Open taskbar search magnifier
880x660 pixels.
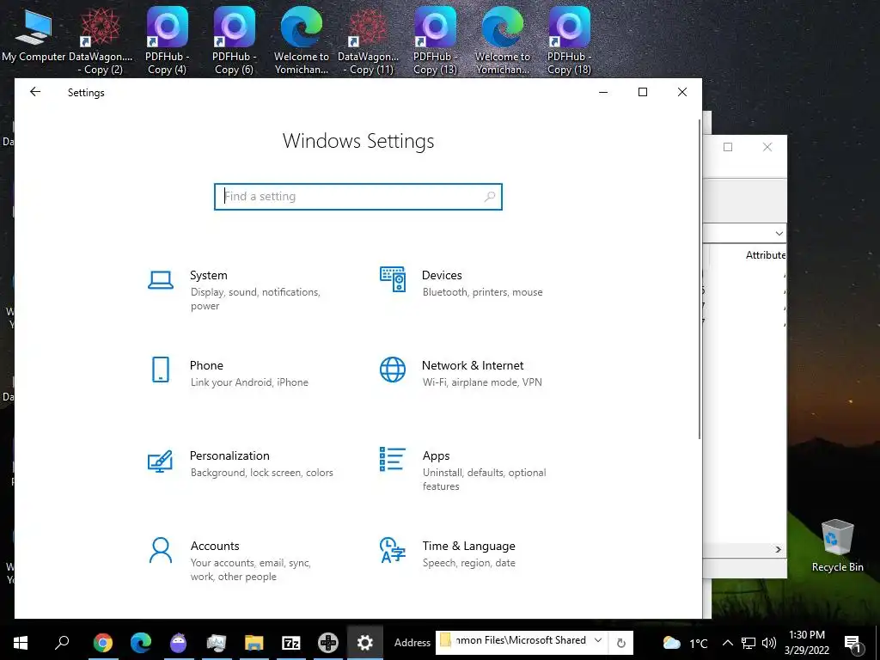pyautogui.click(x=62, y=643)
